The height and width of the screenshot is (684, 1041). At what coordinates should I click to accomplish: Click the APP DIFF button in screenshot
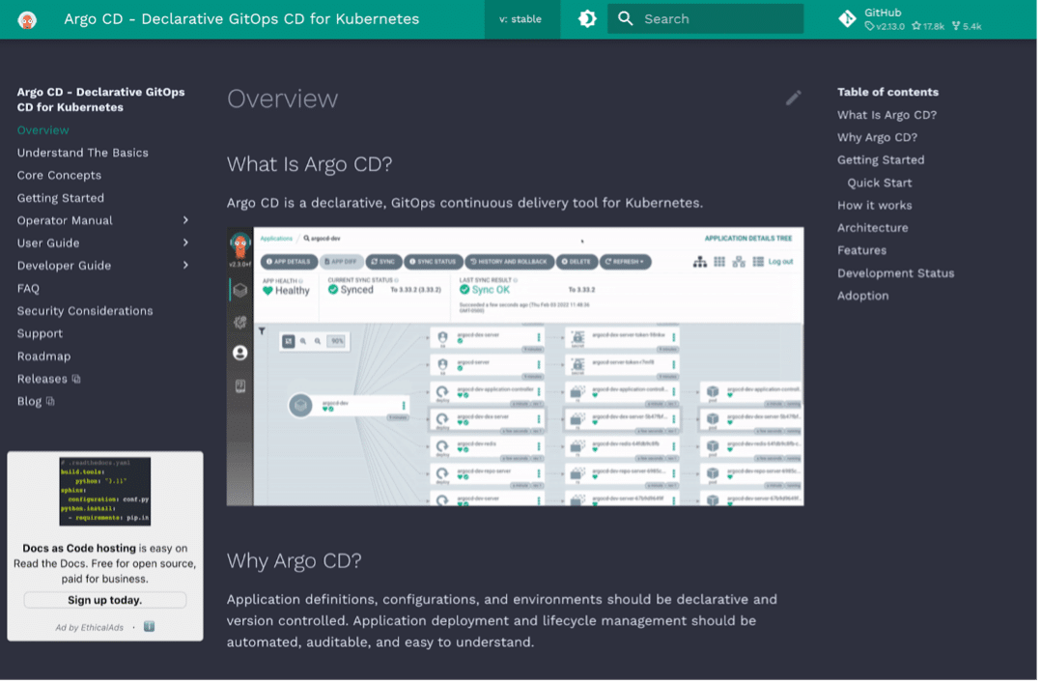[x=343, y=263]
